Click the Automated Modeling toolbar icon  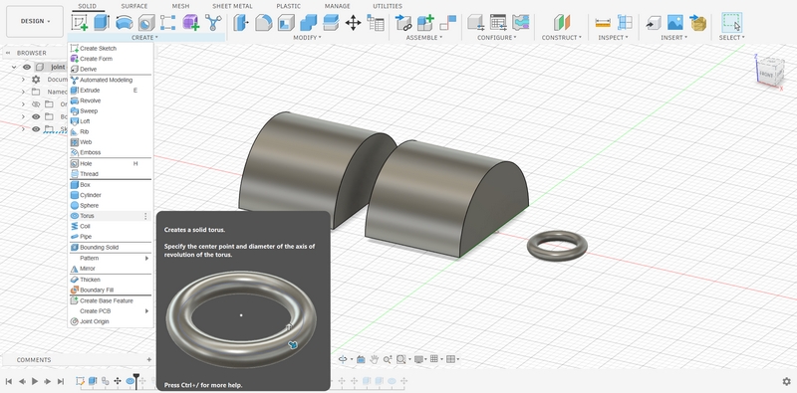(x=213, y=22)
